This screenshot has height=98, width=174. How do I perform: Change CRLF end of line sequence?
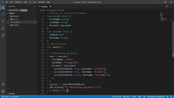click(x=139, y=97)
